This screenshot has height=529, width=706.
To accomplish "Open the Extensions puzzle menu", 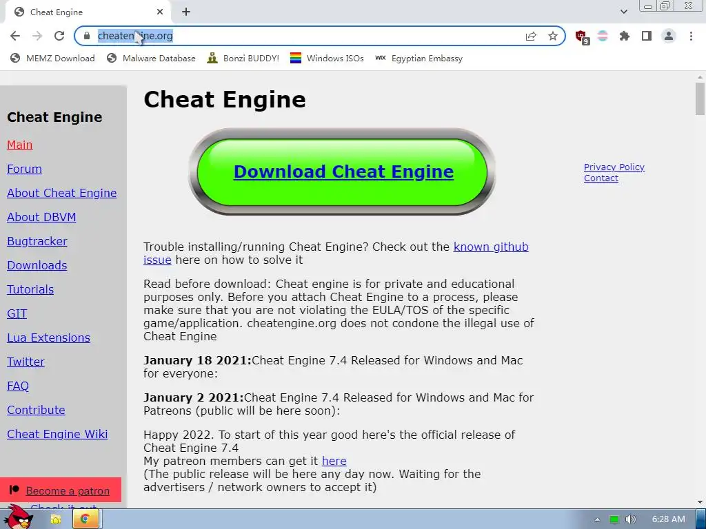I will point(624,36).
